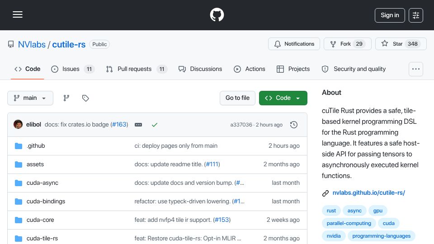This screenshot has height=244, width=434.
Task: Click the cuda-async folder icon
Action: coord(19,183)
